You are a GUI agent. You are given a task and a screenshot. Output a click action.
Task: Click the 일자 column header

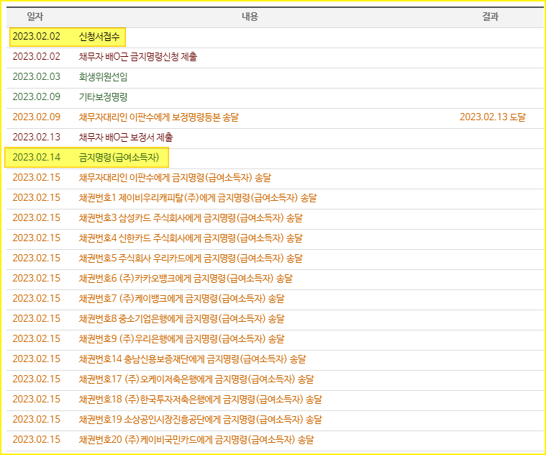tap(35, 17)
